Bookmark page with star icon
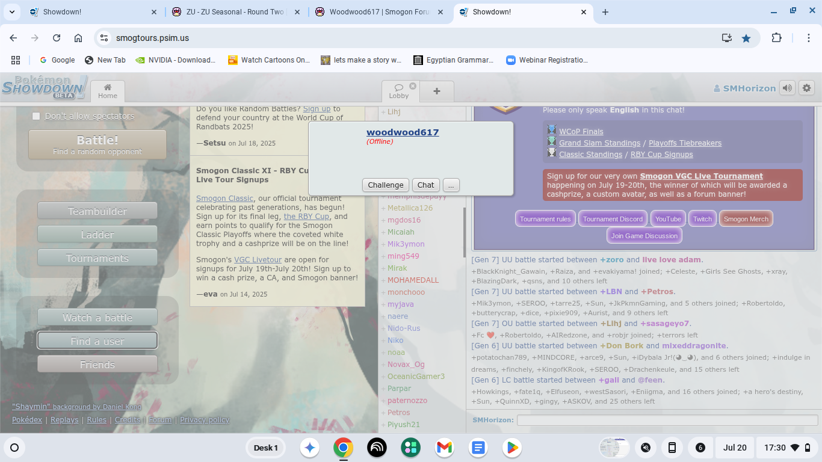 (746, 38)
